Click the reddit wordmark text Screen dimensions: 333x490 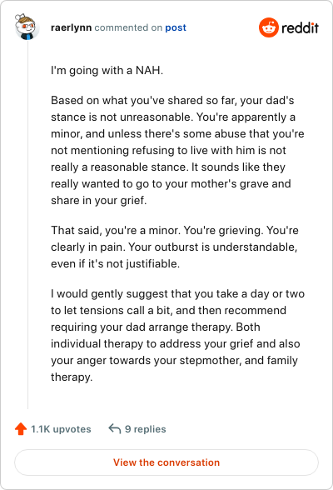(x=300, y=27)
